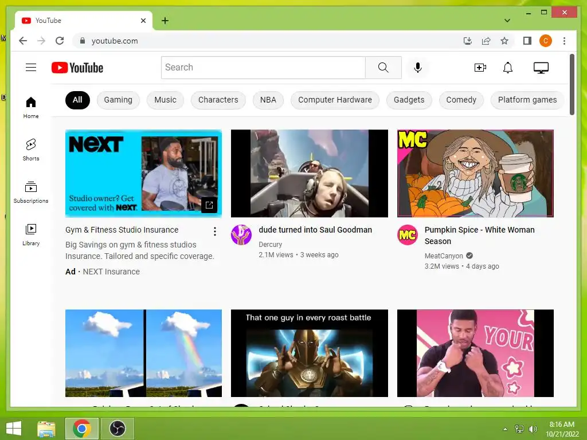Click the volume speaker tray icon
Image resolution: width=587 pixels, height=440 pixels.
point(533,429)
